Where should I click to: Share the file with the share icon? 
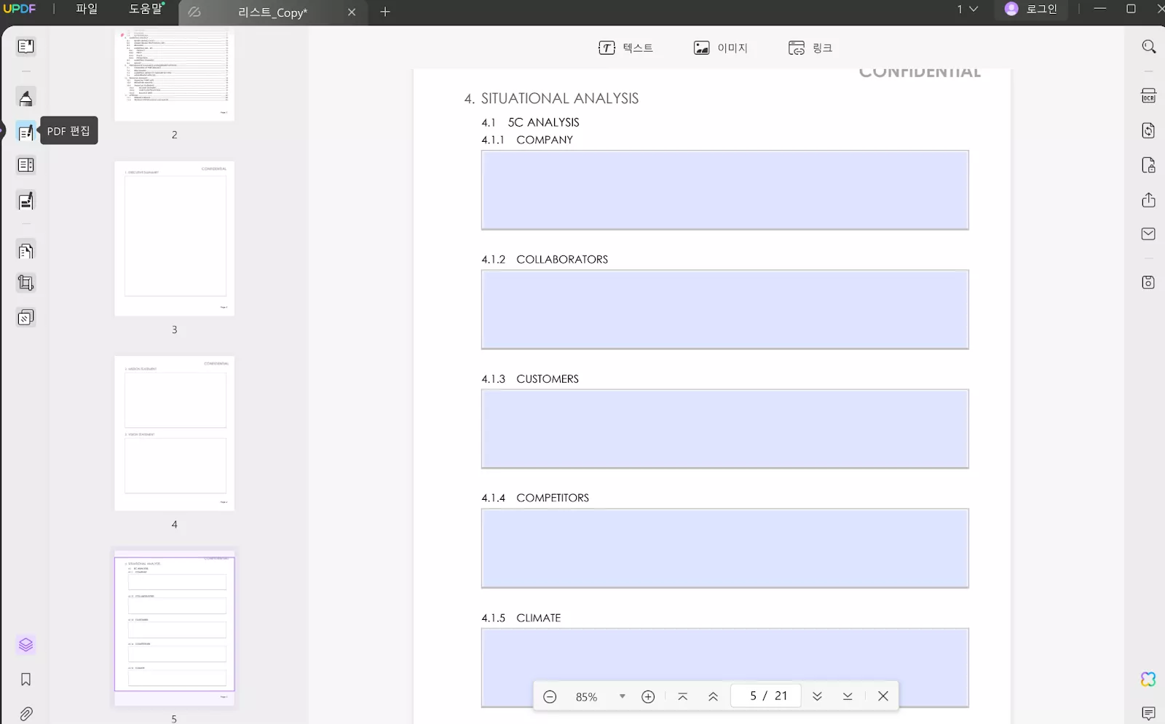(x=1148, y=200)
